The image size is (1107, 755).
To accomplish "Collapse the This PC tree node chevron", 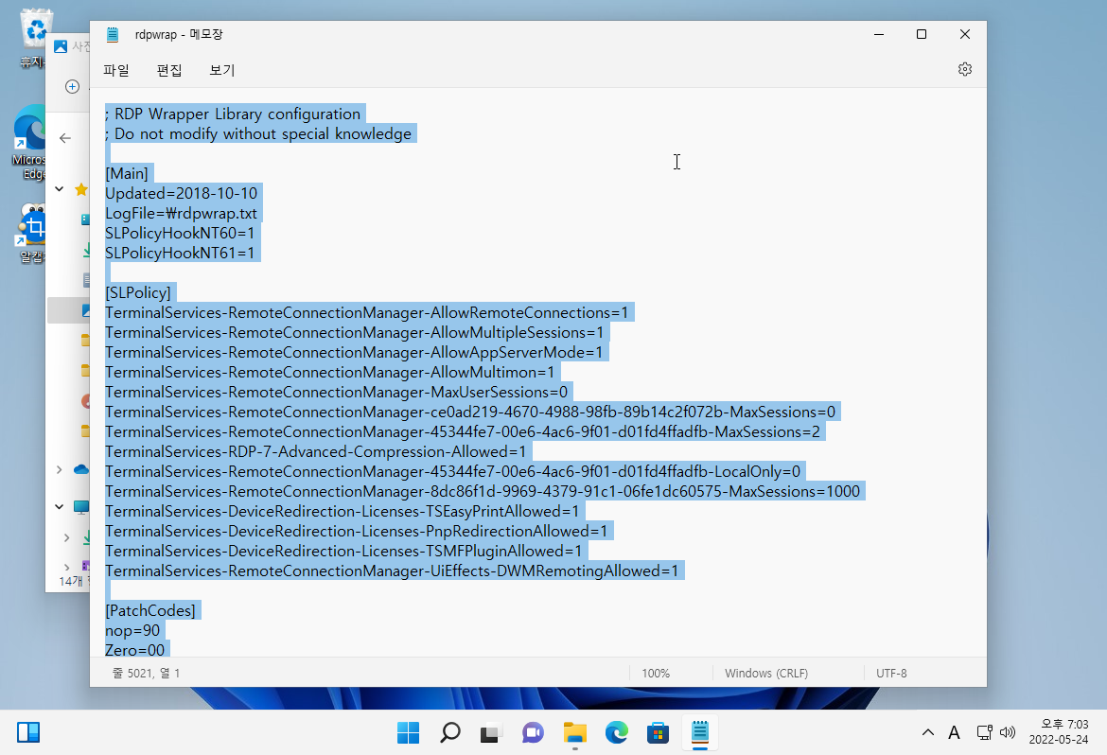I will [x=60, y=506].
